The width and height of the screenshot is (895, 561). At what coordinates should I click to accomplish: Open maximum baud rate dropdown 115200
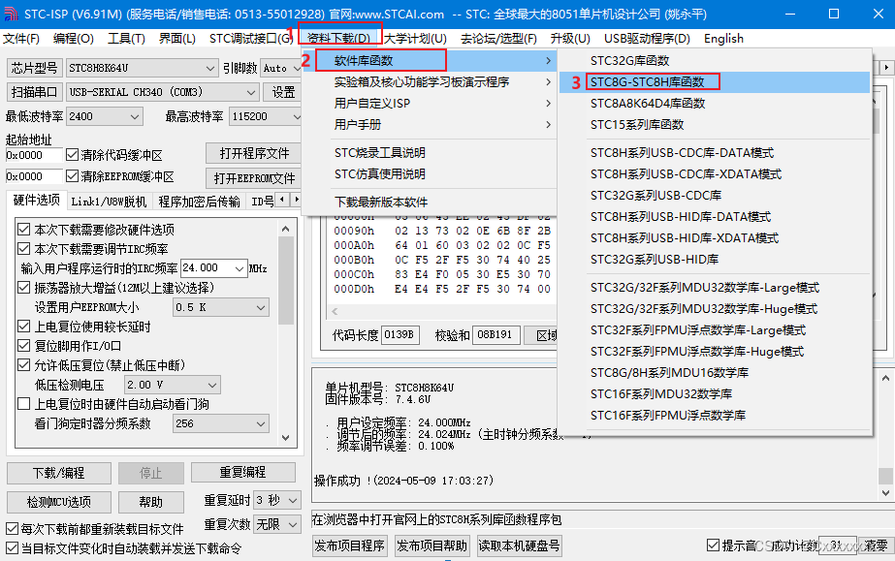266,116
